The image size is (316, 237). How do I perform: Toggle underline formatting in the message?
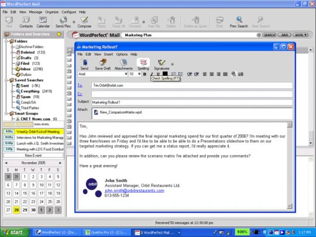pos(158,74)
